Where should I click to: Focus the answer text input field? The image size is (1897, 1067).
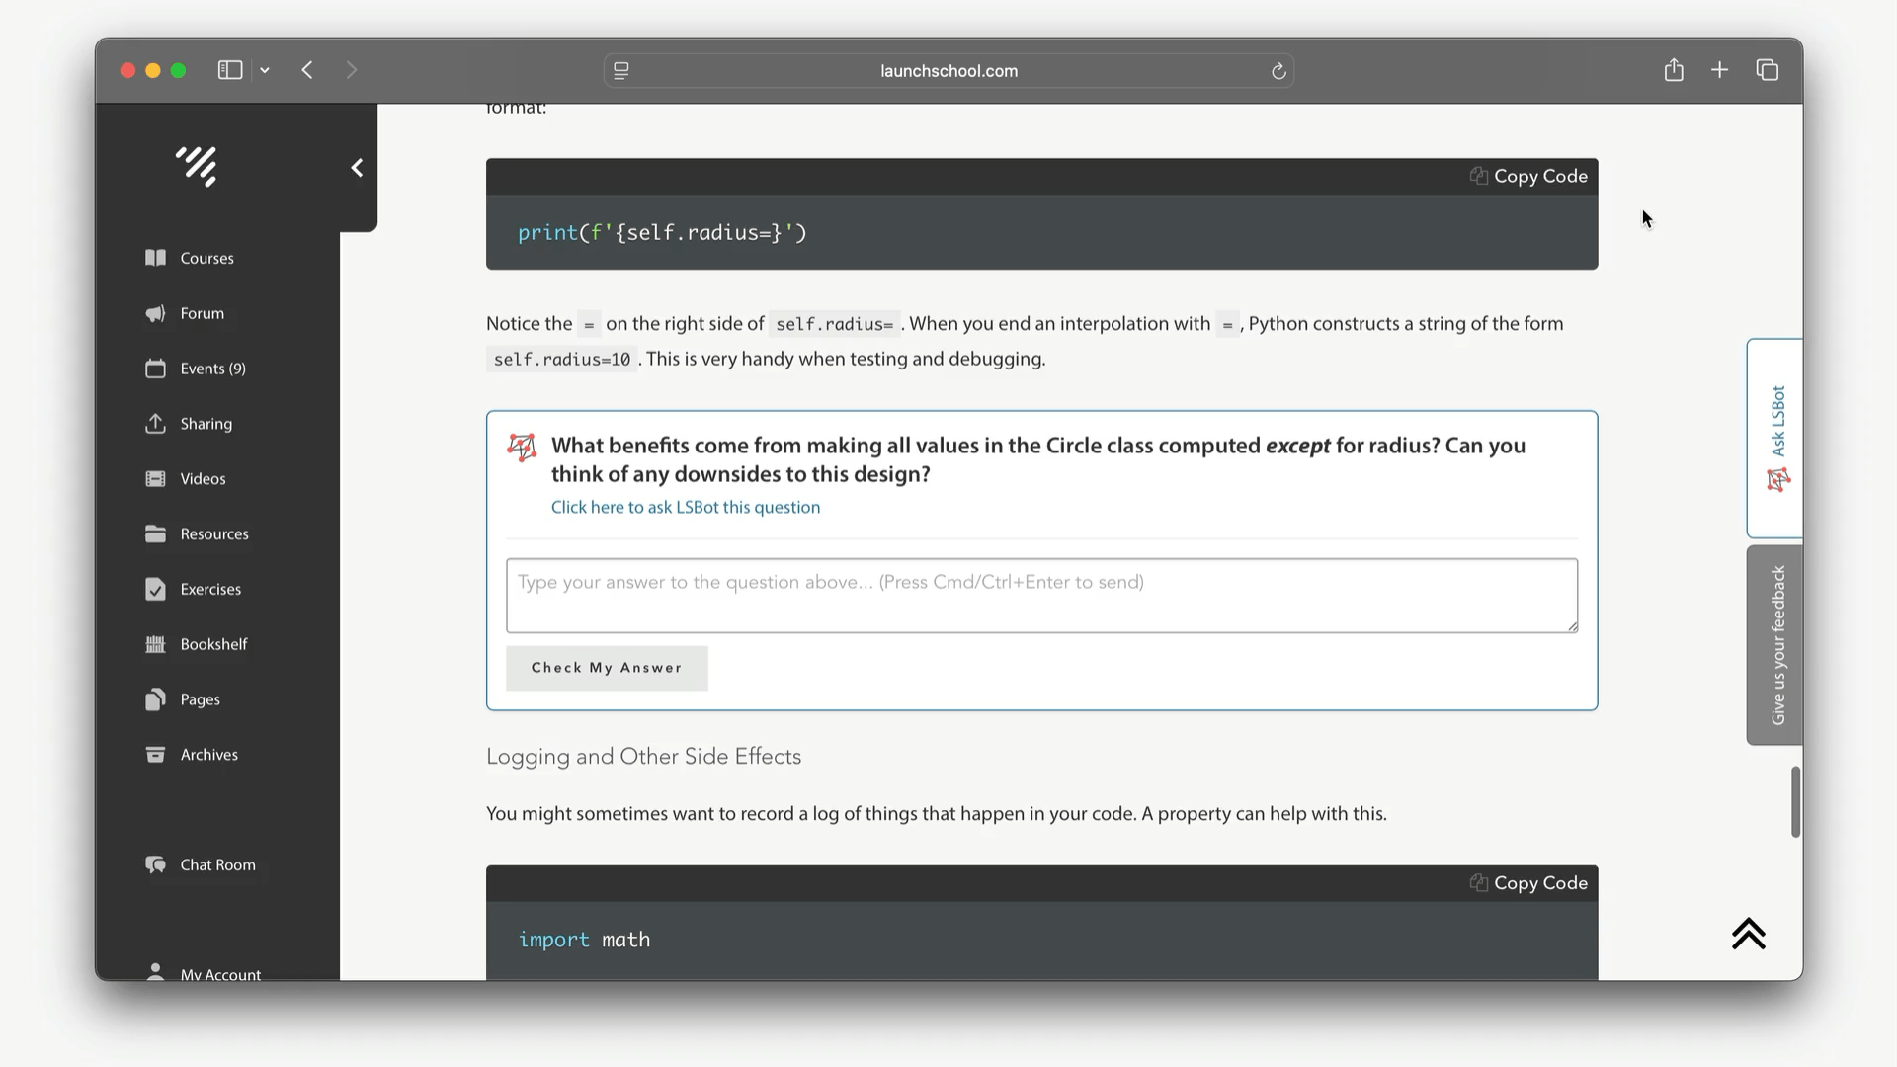point(1041,595)
